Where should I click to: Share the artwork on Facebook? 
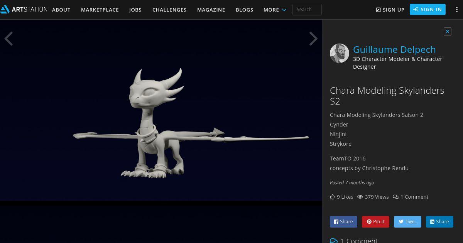tap(343, 221)
